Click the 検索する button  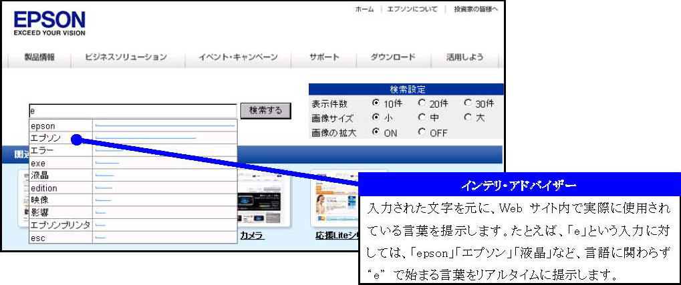[265, 111]
